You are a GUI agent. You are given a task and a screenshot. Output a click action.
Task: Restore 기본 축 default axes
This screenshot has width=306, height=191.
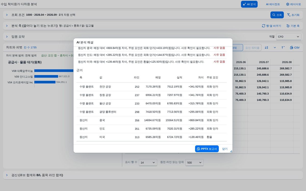tap(293, 26)
